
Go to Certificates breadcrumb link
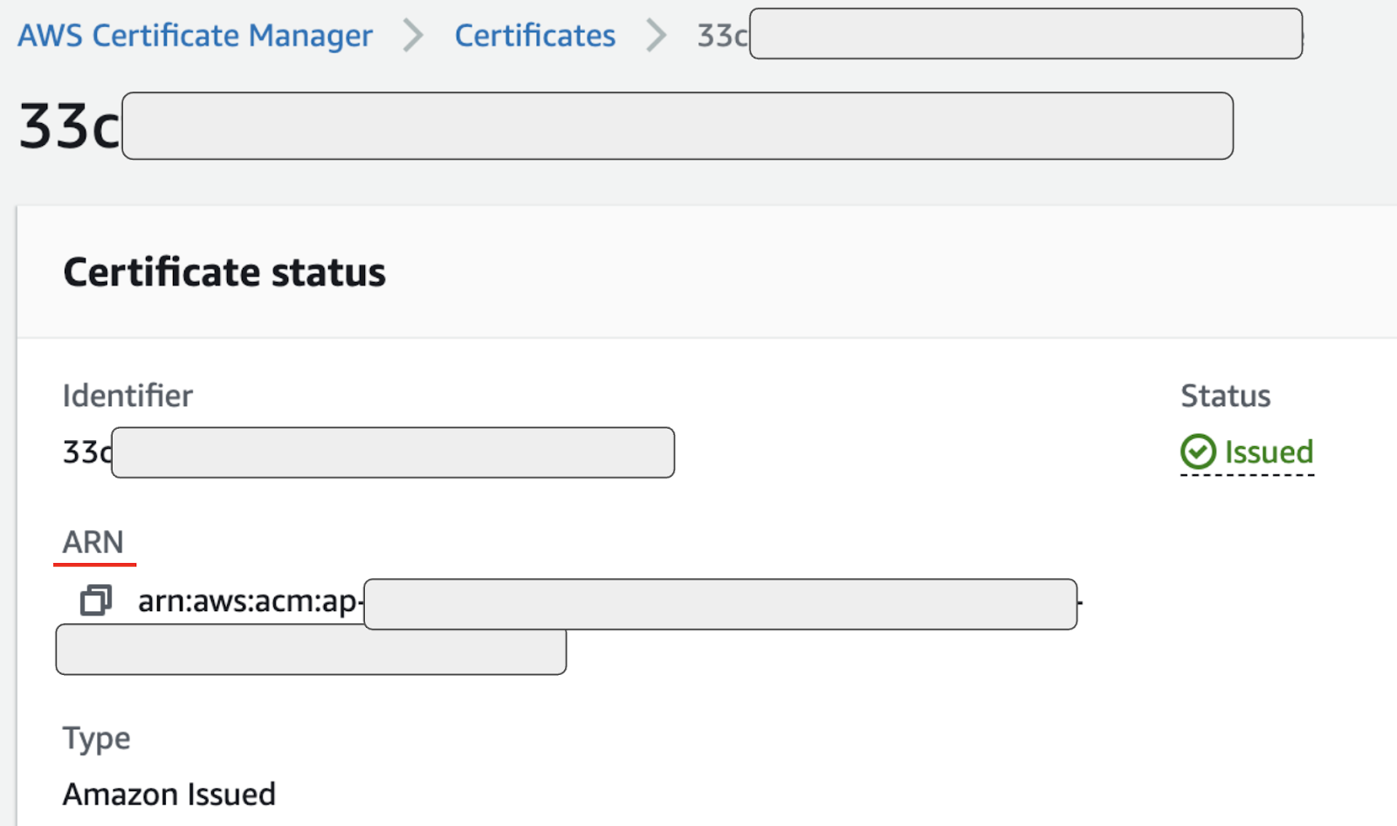tap(535, 36)
